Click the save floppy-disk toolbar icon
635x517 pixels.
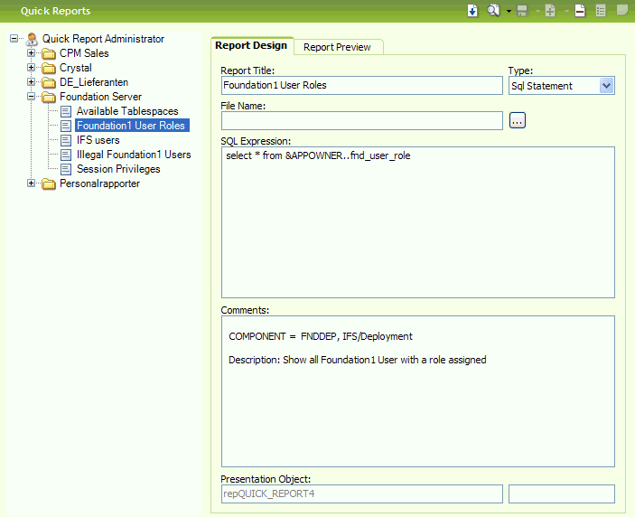pyautogui.click(x=522, y=11)
